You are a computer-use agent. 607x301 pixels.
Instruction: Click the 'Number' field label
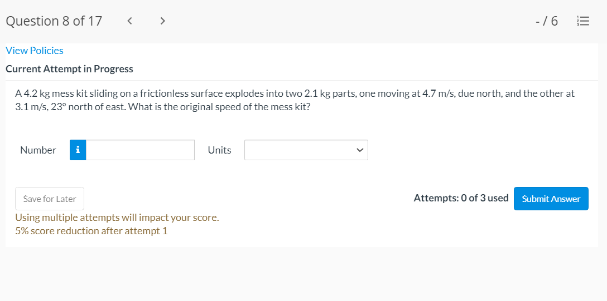coord(38,150)
